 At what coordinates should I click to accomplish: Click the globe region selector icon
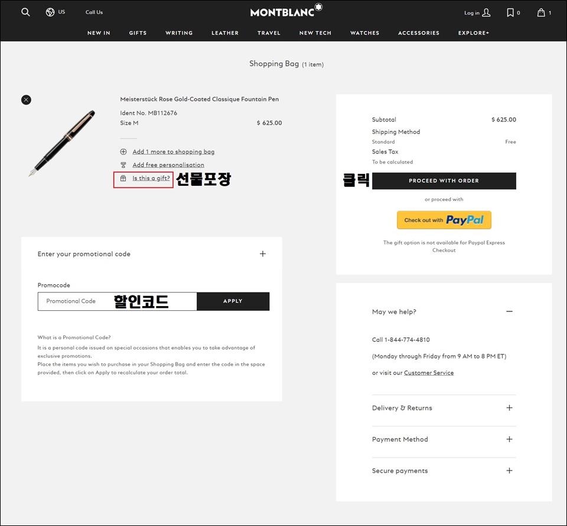[50, 12]
